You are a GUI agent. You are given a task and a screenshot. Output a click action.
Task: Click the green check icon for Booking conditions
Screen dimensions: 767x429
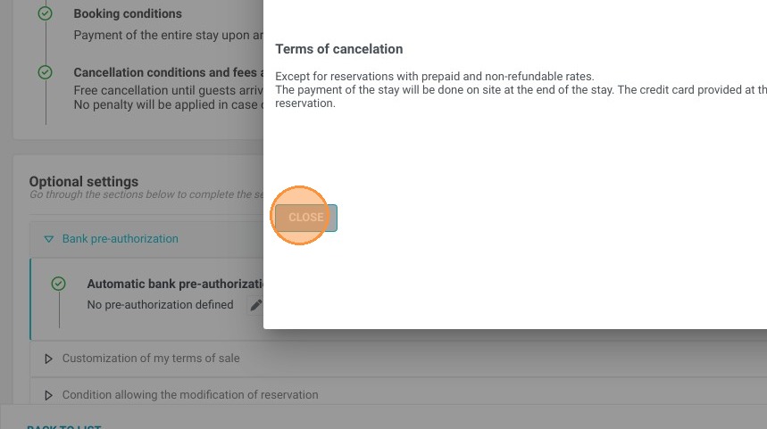45,13
